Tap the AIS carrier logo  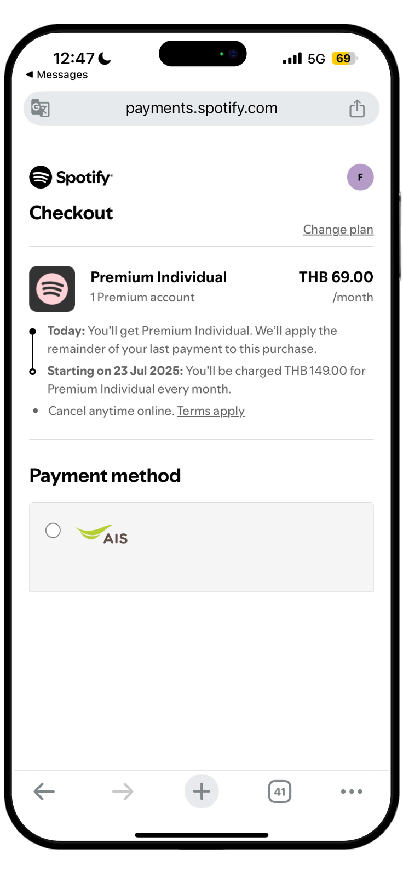click(102, 534)
